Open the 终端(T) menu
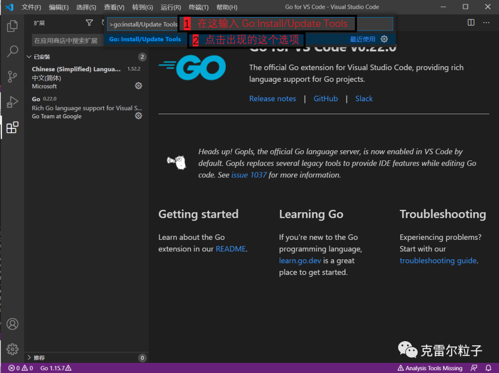Image resolution: width=499 pixels, height=373 pixels. point(199,7)
